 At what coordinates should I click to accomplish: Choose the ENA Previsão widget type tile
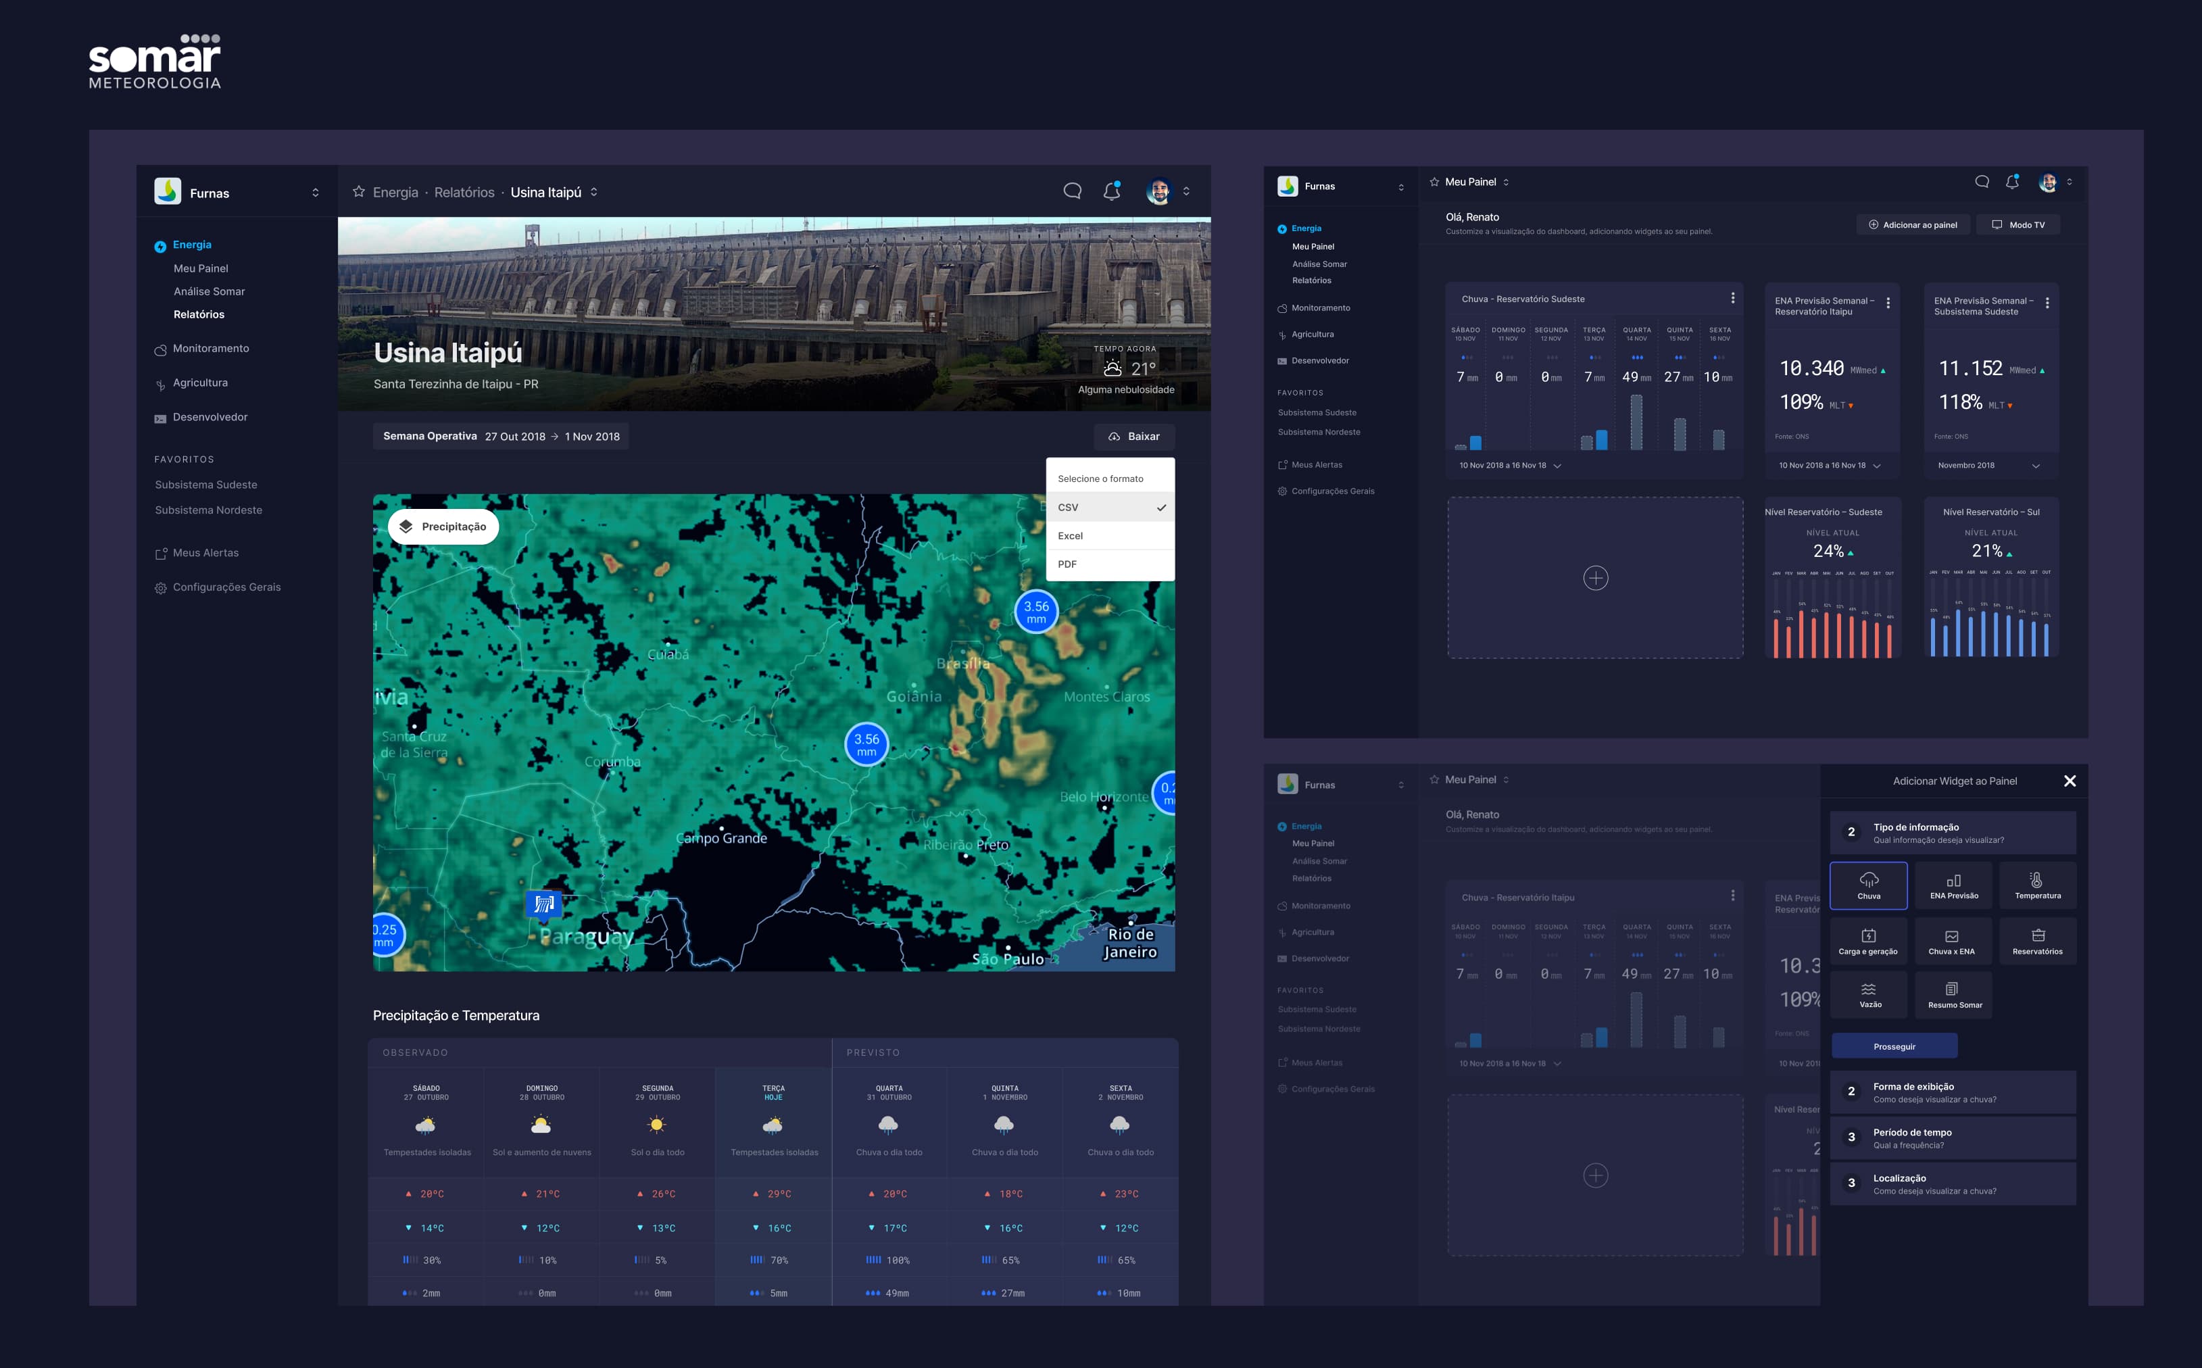tap(1954, 886)
